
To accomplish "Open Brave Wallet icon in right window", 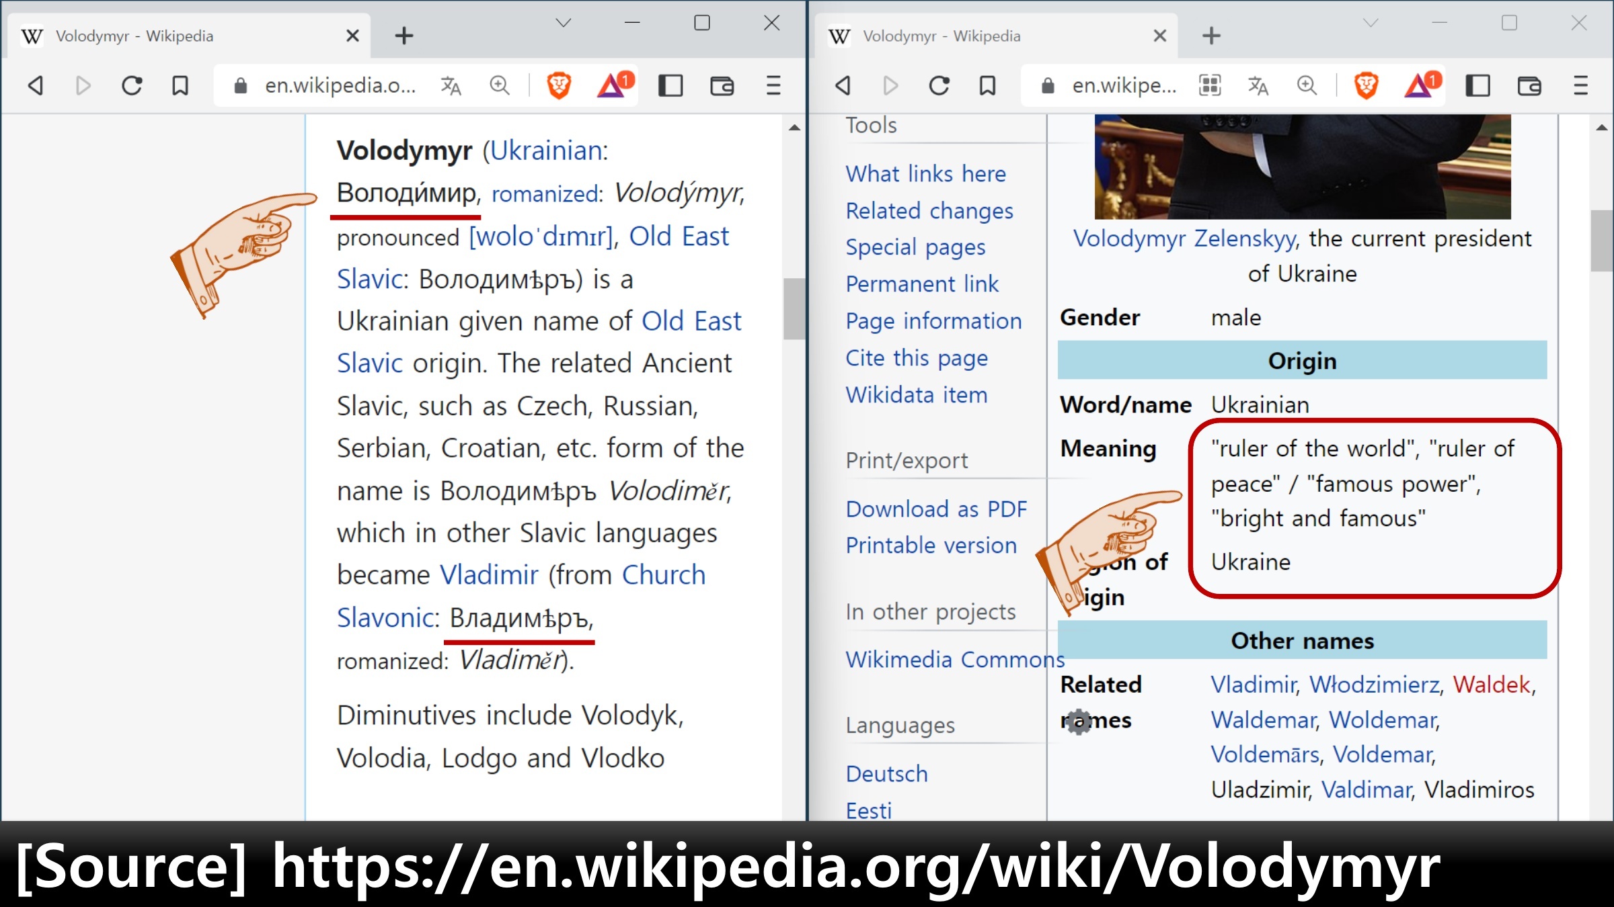I will (x=1529, y=85).
